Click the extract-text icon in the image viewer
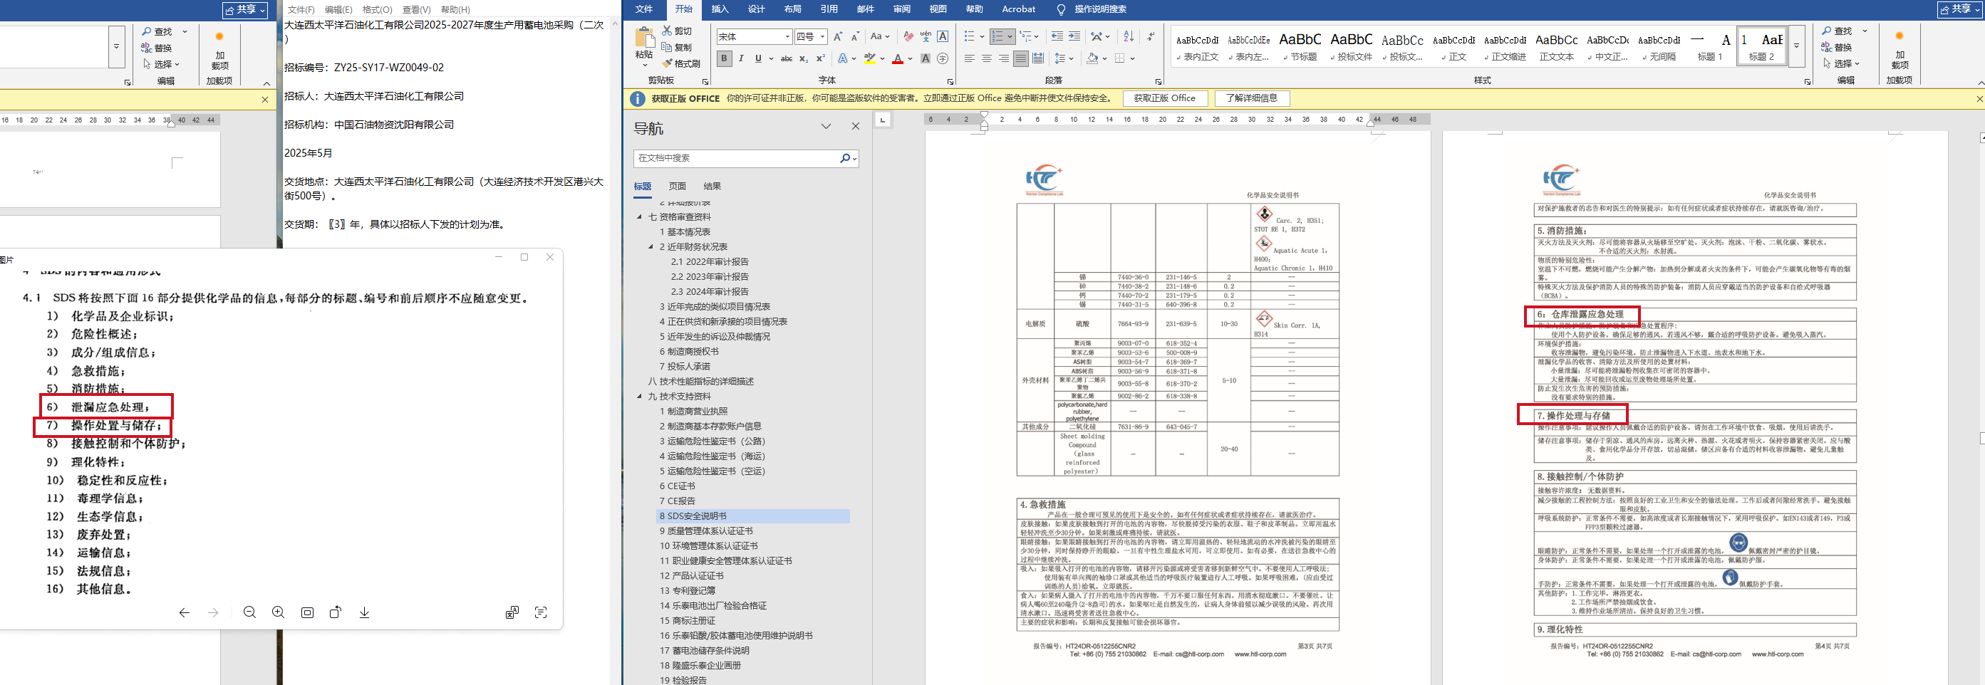This screenshot has width=1985, height=685. [x=541, y=612]
